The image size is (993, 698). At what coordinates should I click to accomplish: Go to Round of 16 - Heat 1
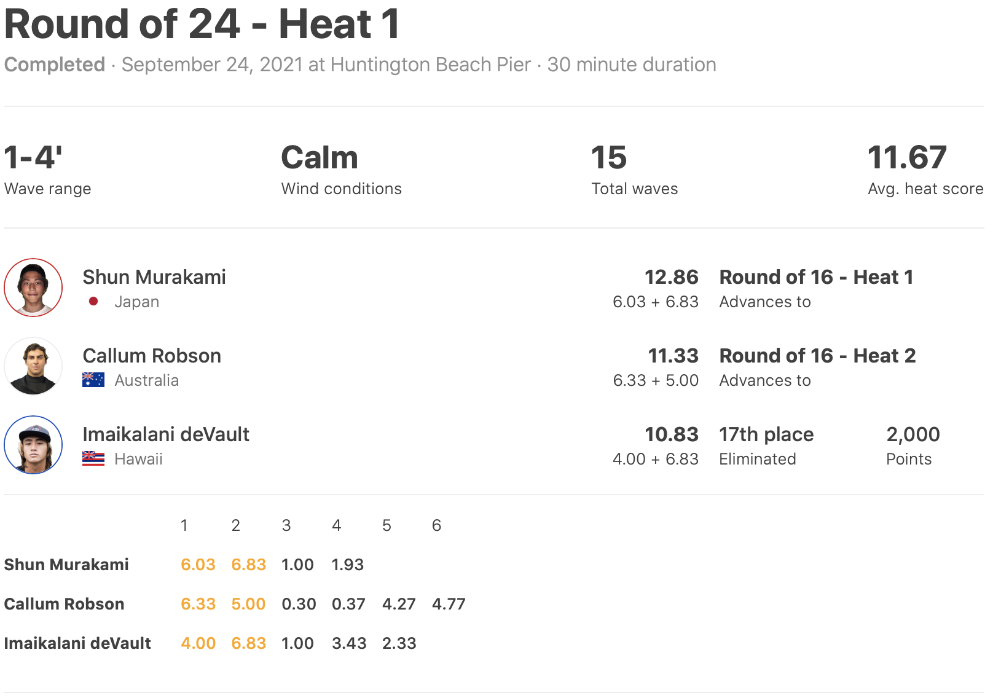(x=816, y=277)
